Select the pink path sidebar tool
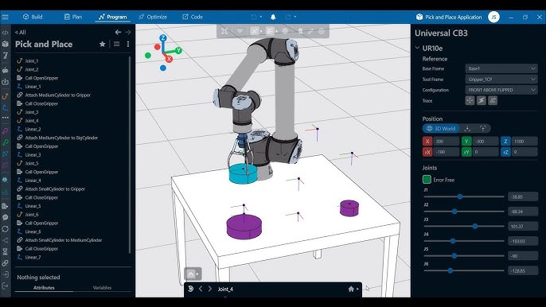546x307 pixels. click(x=5, y=131)
